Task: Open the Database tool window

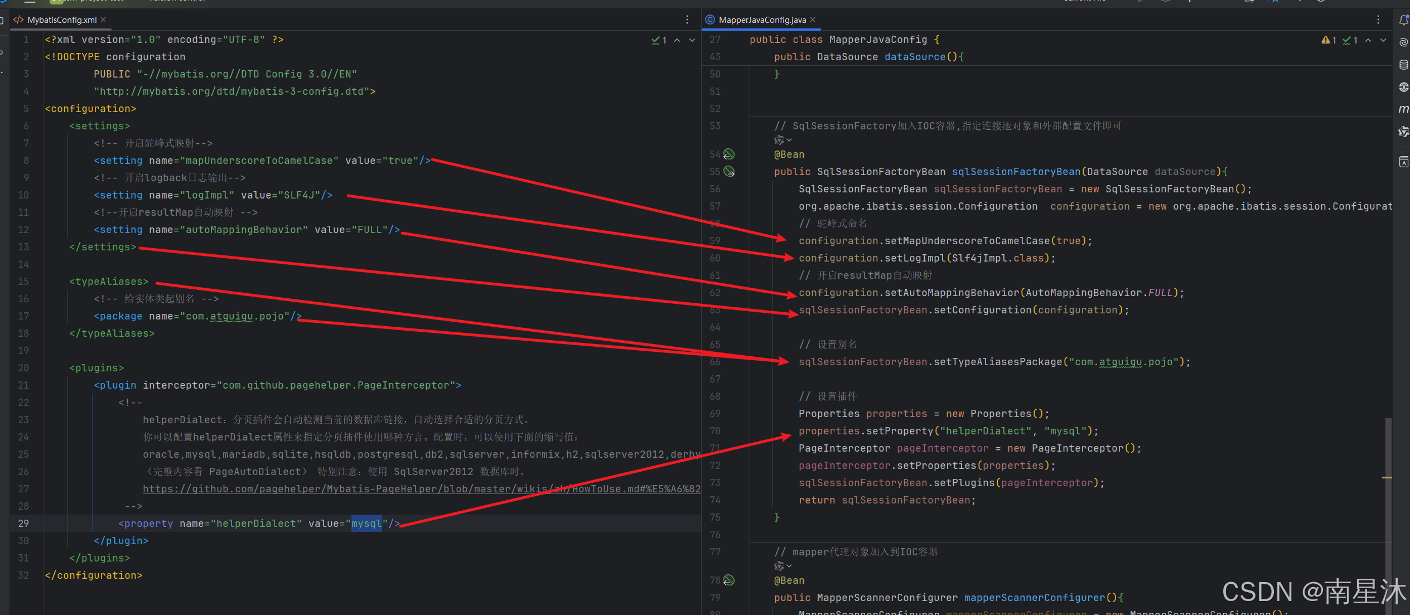Action: [x=1403, y=65]
